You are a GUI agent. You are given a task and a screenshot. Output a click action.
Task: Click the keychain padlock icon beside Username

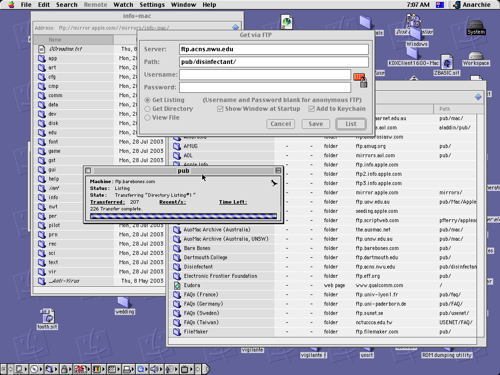click(x=360, y=81)
